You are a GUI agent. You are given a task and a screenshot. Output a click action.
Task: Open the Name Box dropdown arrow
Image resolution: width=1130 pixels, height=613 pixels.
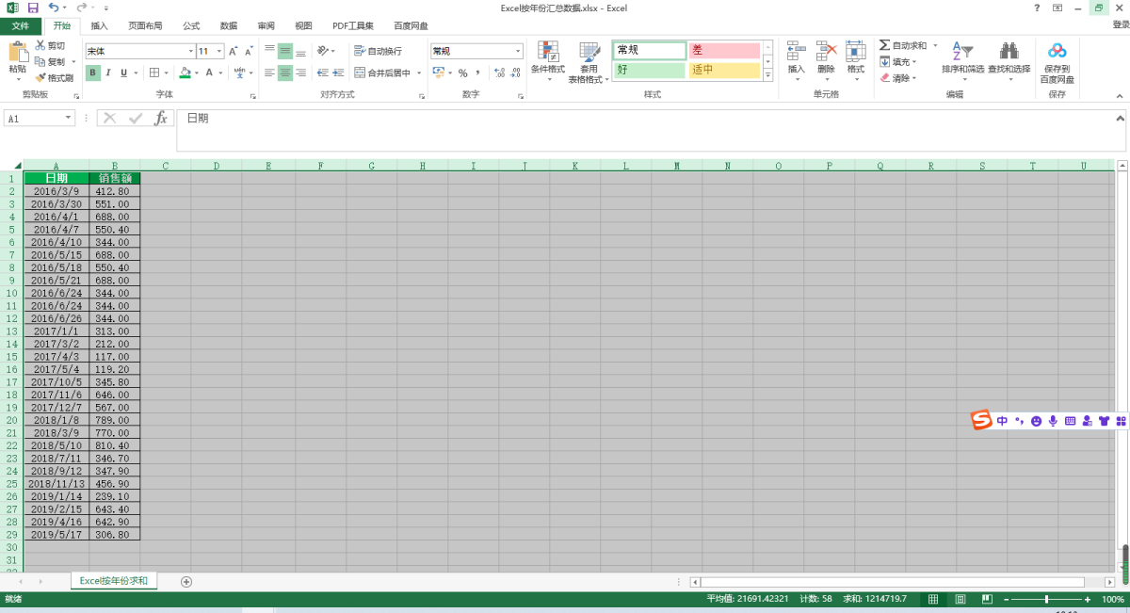(x=68, y=118)
